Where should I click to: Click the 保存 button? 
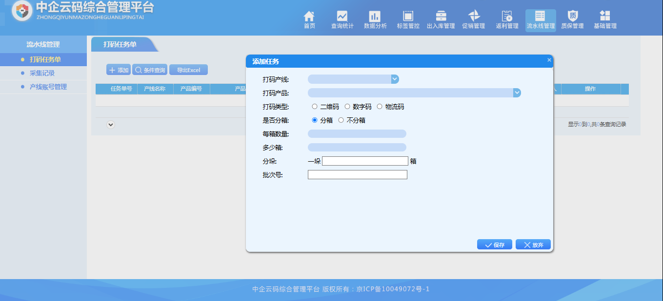tap(495, 245)
